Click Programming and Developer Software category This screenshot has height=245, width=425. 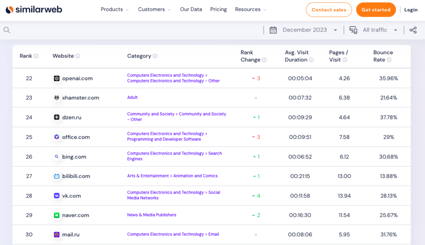coord(164,139)
